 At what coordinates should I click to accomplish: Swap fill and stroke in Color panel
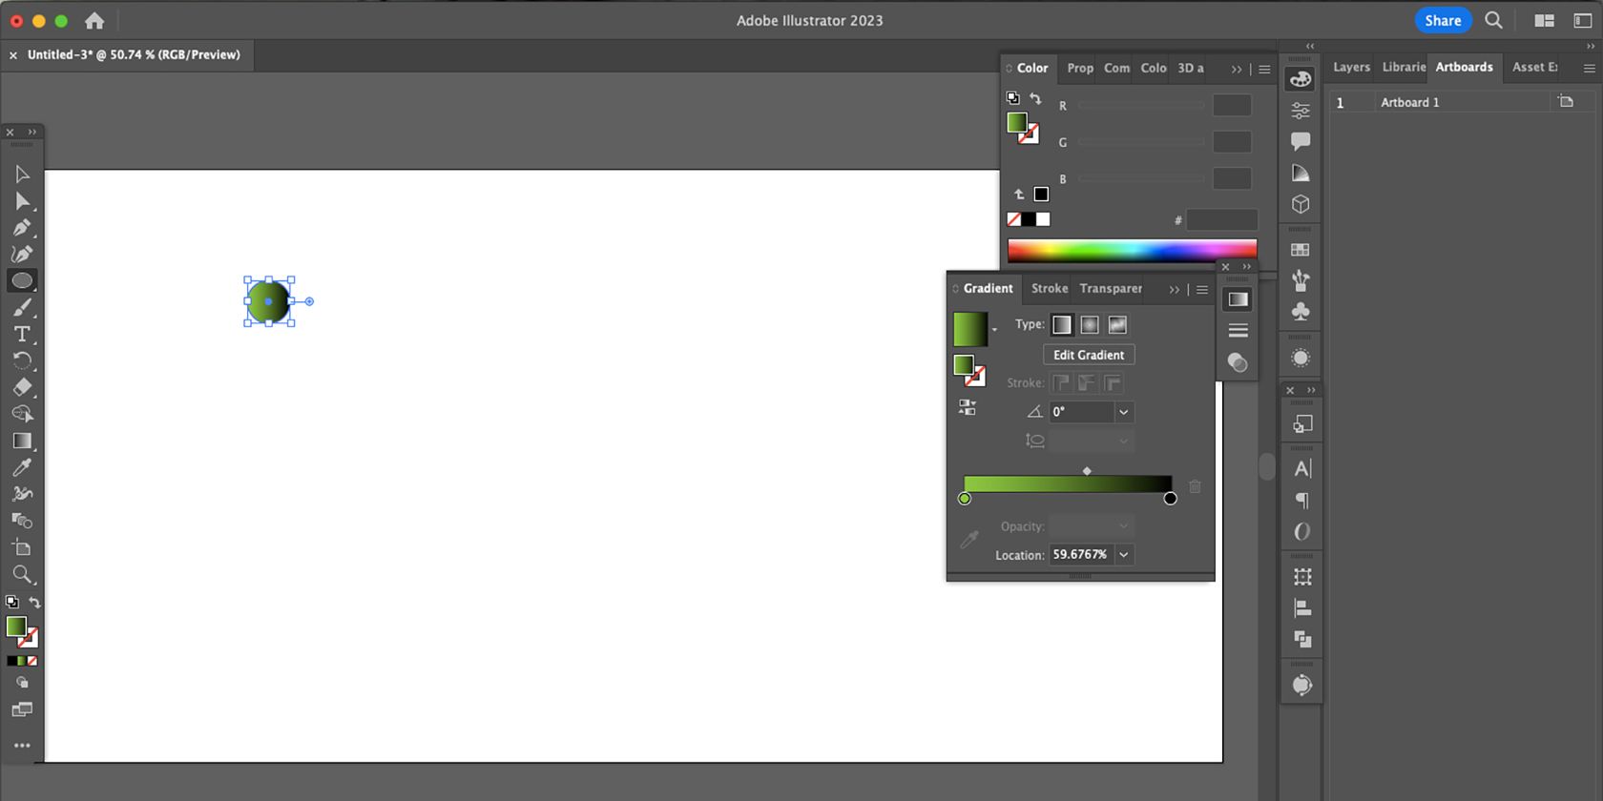[x=1035, y=98]
